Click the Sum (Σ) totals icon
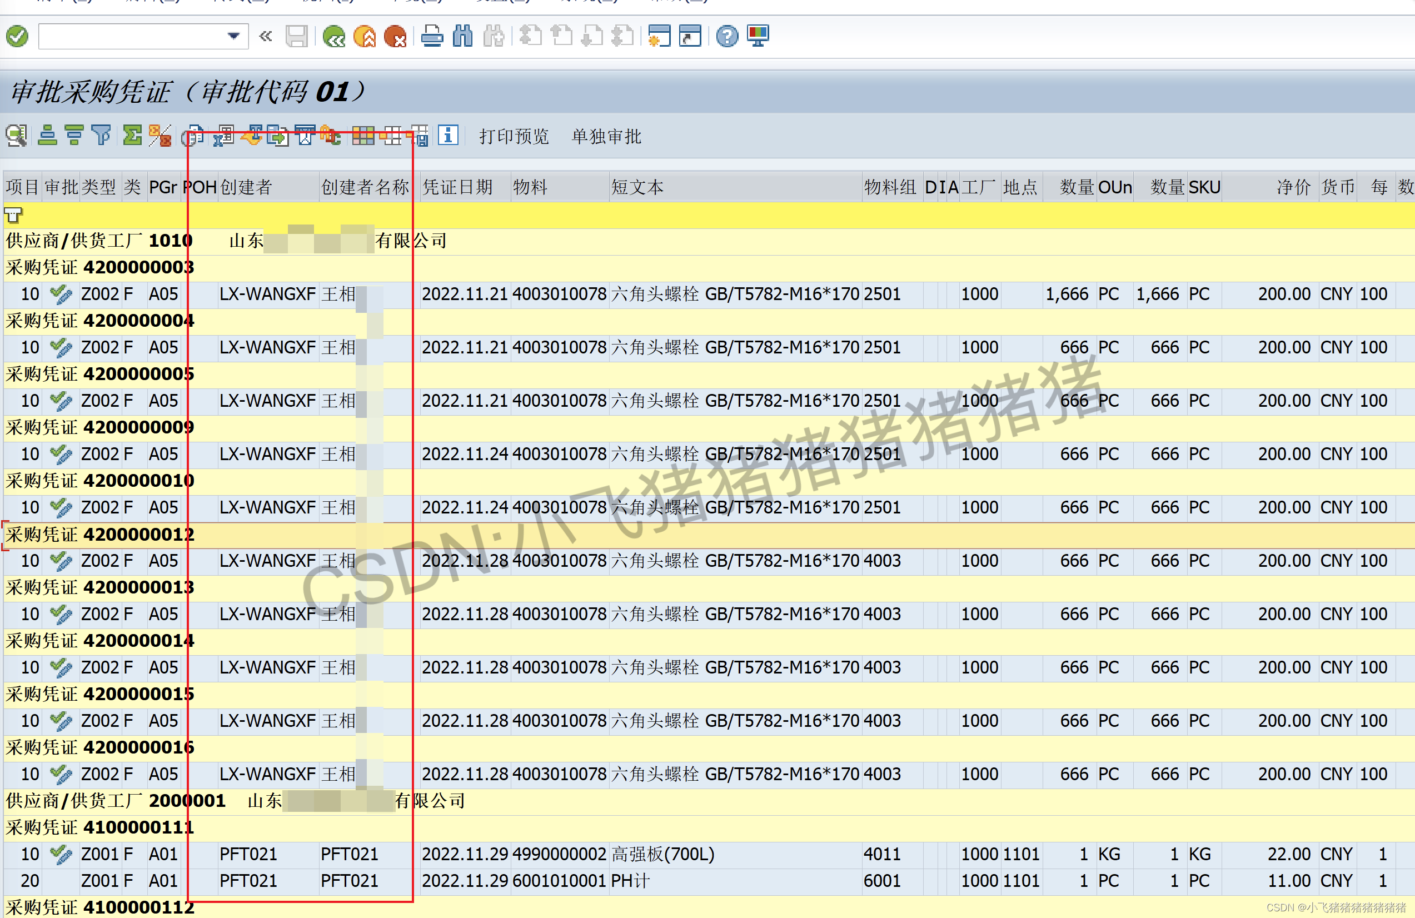This screenshot has width=1415, height=918. (132, 136)
